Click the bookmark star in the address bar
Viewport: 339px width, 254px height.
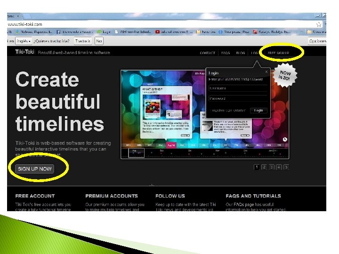318,24
